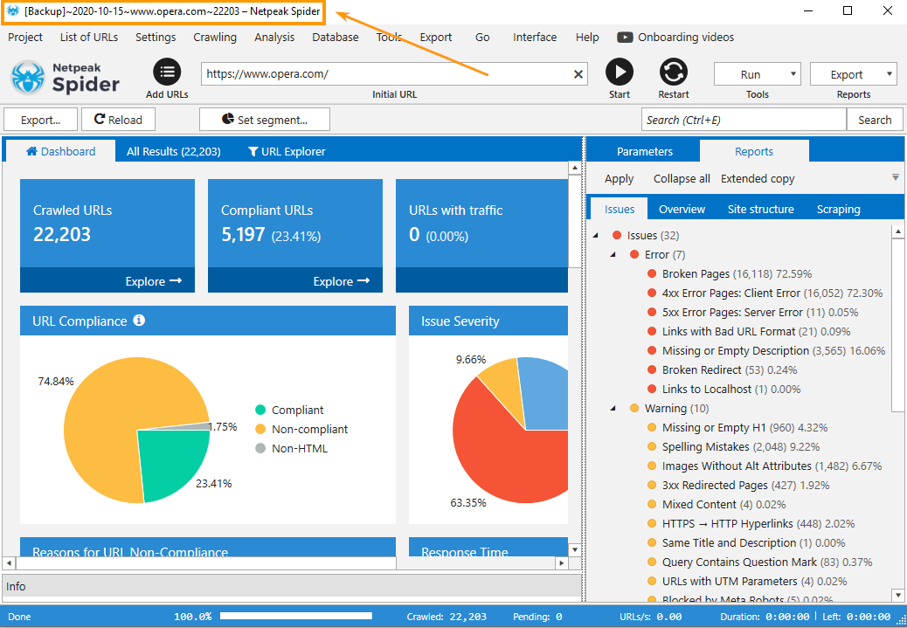Open the Database menu

click(x=336, y=38)
